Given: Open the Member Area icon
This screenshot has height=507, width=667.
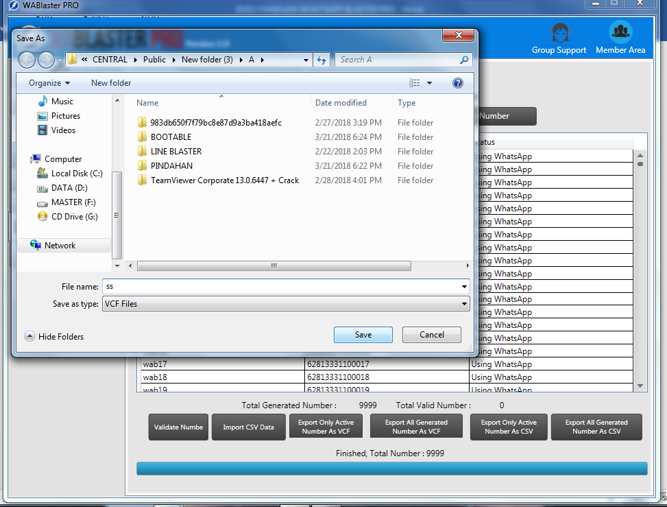Looking at the screenshot, I should click(620, 33).
